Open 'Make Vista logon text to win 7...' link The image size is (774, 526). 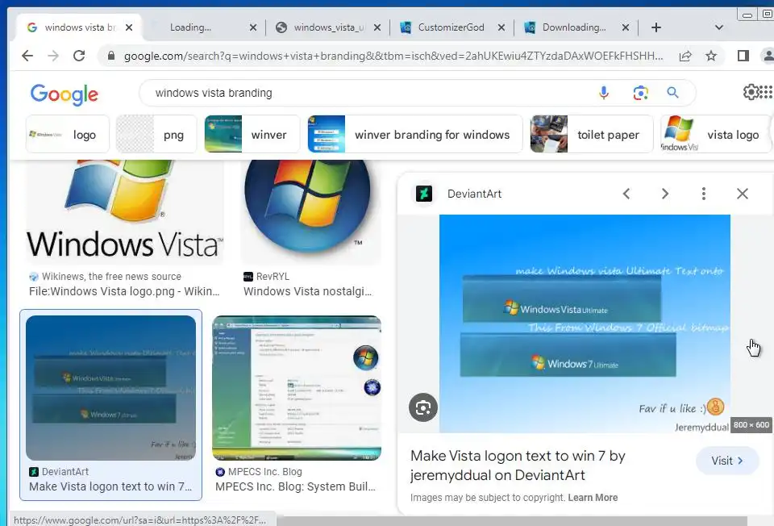[110, 486]
